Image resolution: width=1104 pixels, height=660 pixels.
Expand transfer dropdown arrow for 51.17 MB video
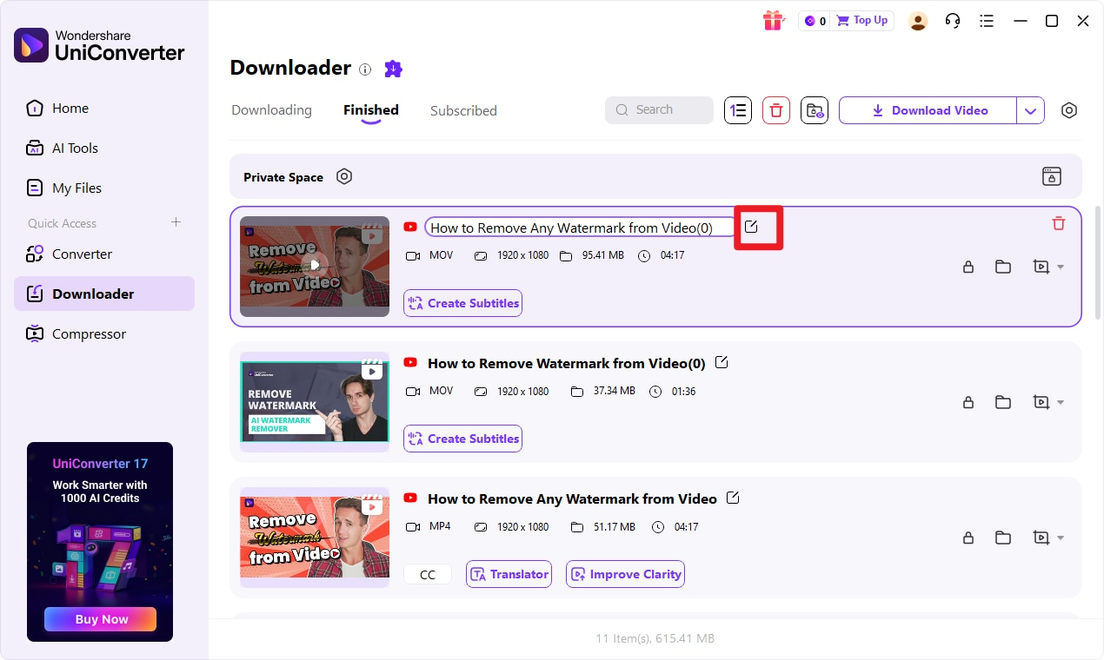(x=1060, y=538)
